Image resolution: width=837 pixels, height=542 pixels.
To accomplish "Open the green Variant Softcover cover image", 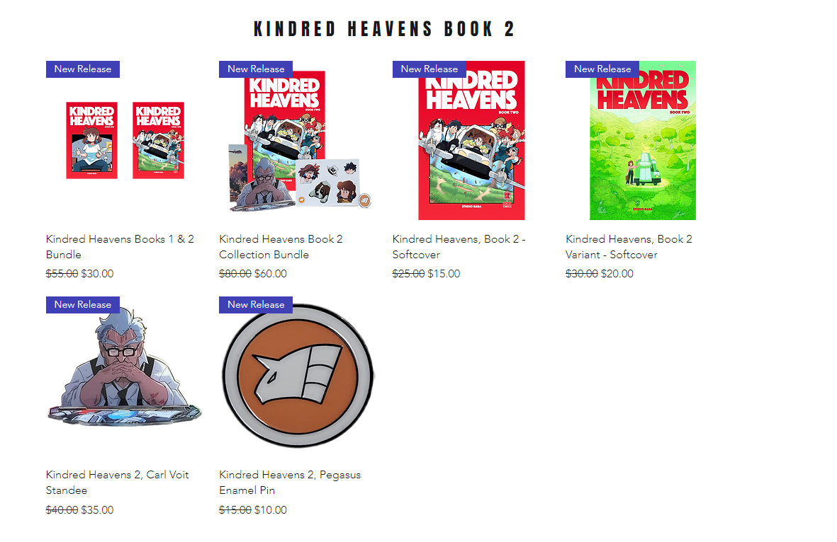I will pos(643,140).
